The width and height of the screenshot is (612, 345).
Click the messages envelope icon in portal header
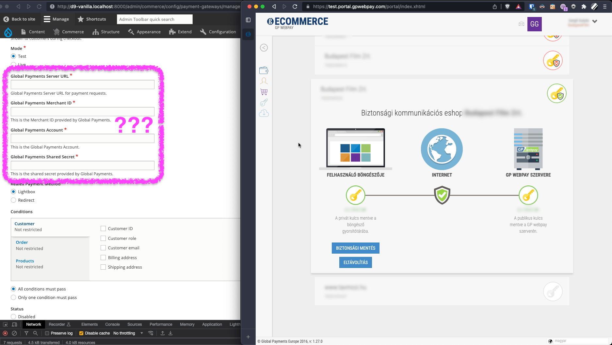click(521, 24)
